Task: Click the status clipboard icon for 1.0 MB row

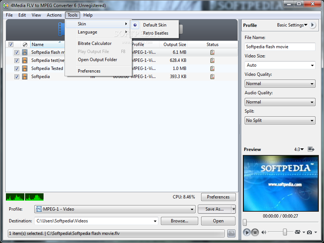Action: click(212, 68)
